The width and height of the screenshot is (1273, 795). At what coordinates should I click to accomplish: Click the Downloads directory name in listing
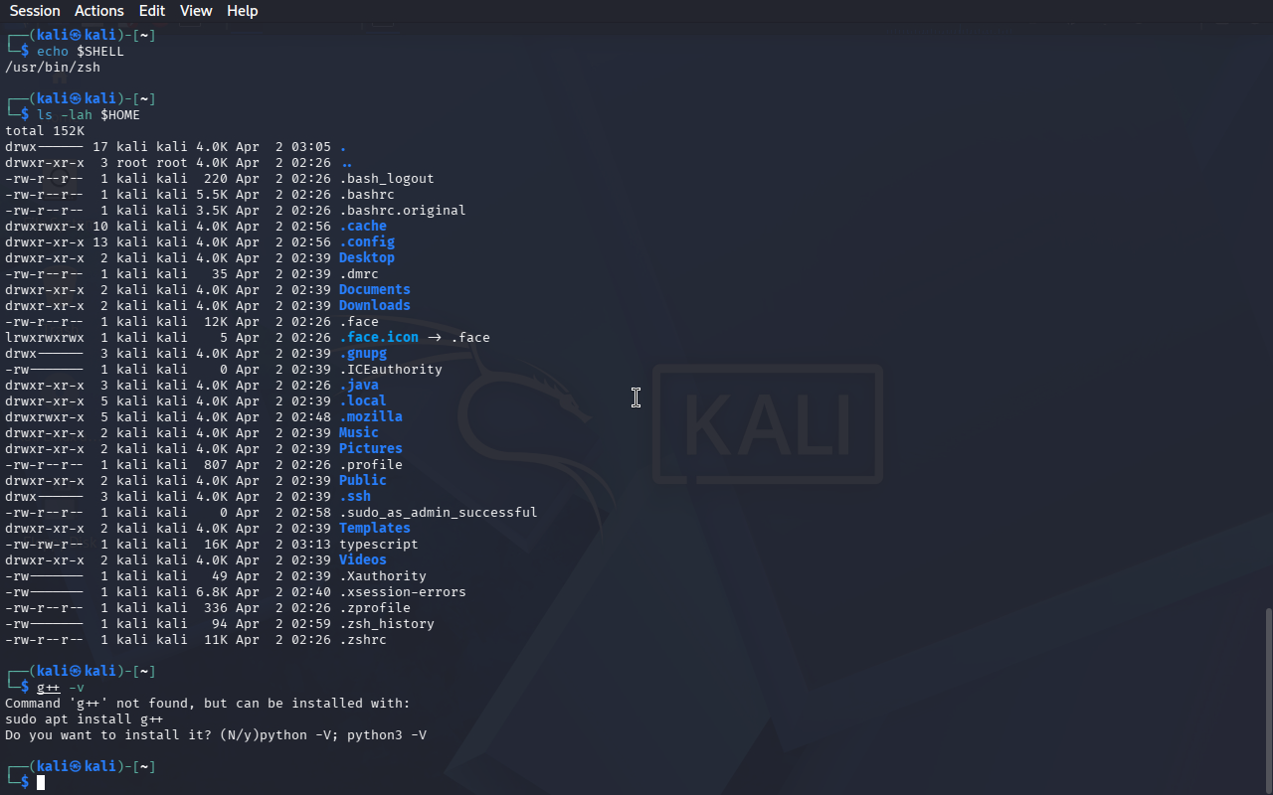[x=374, y=306]
